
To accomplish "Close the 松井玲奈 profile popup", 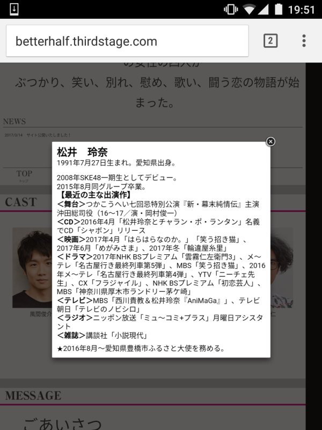I will coord(270,141).
